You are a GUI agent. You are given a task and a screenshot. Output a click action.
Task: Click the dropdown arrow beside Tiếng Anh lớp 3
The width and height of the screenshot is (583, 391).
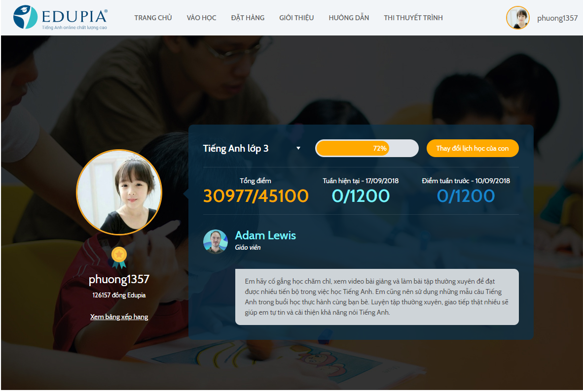298,148
